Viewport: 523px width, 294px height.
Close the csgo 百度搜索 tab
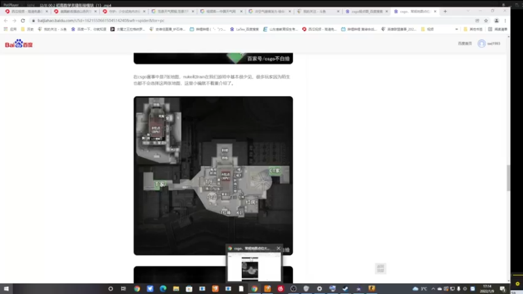coord(386,11)
